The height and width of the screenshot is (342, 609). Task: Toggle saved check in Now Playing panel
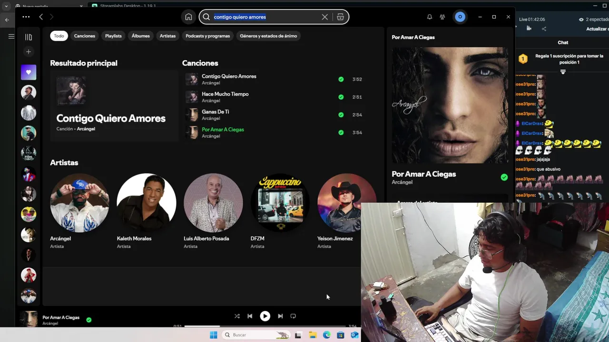(x=504, y=177)
